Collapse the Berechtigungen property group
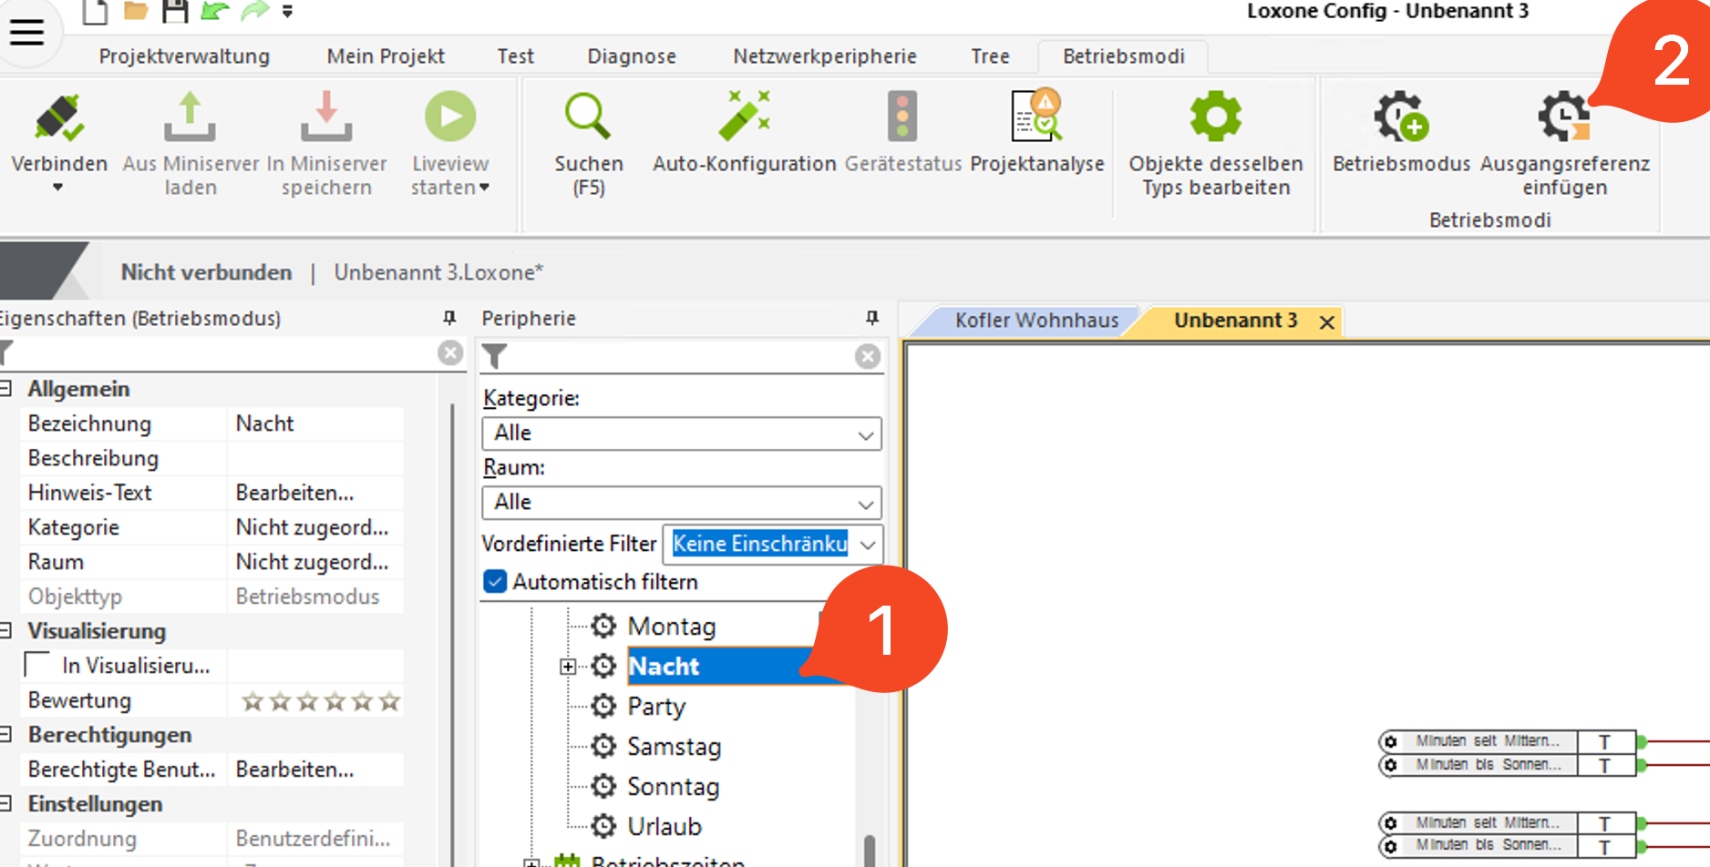 click(x=5, y=735)
